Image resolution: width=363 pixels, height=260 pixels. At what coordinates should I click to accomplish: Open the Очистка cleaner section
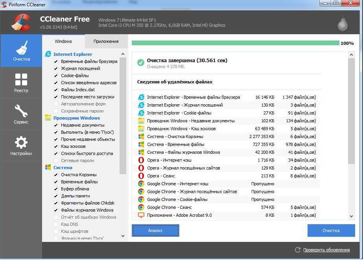pyautogui.click(x=21, y=51)
